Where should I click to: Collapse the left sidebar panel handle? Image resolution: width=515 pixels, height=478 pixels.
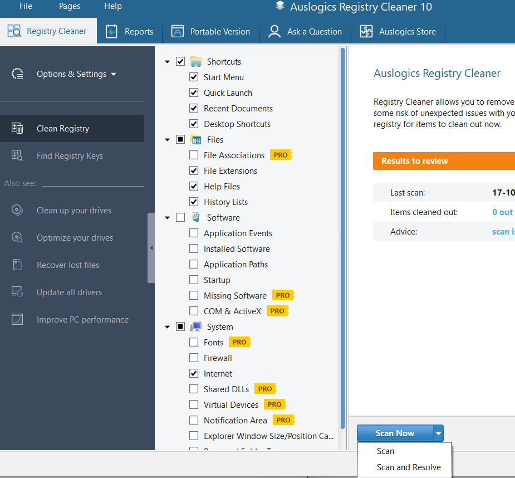(151, 248)
